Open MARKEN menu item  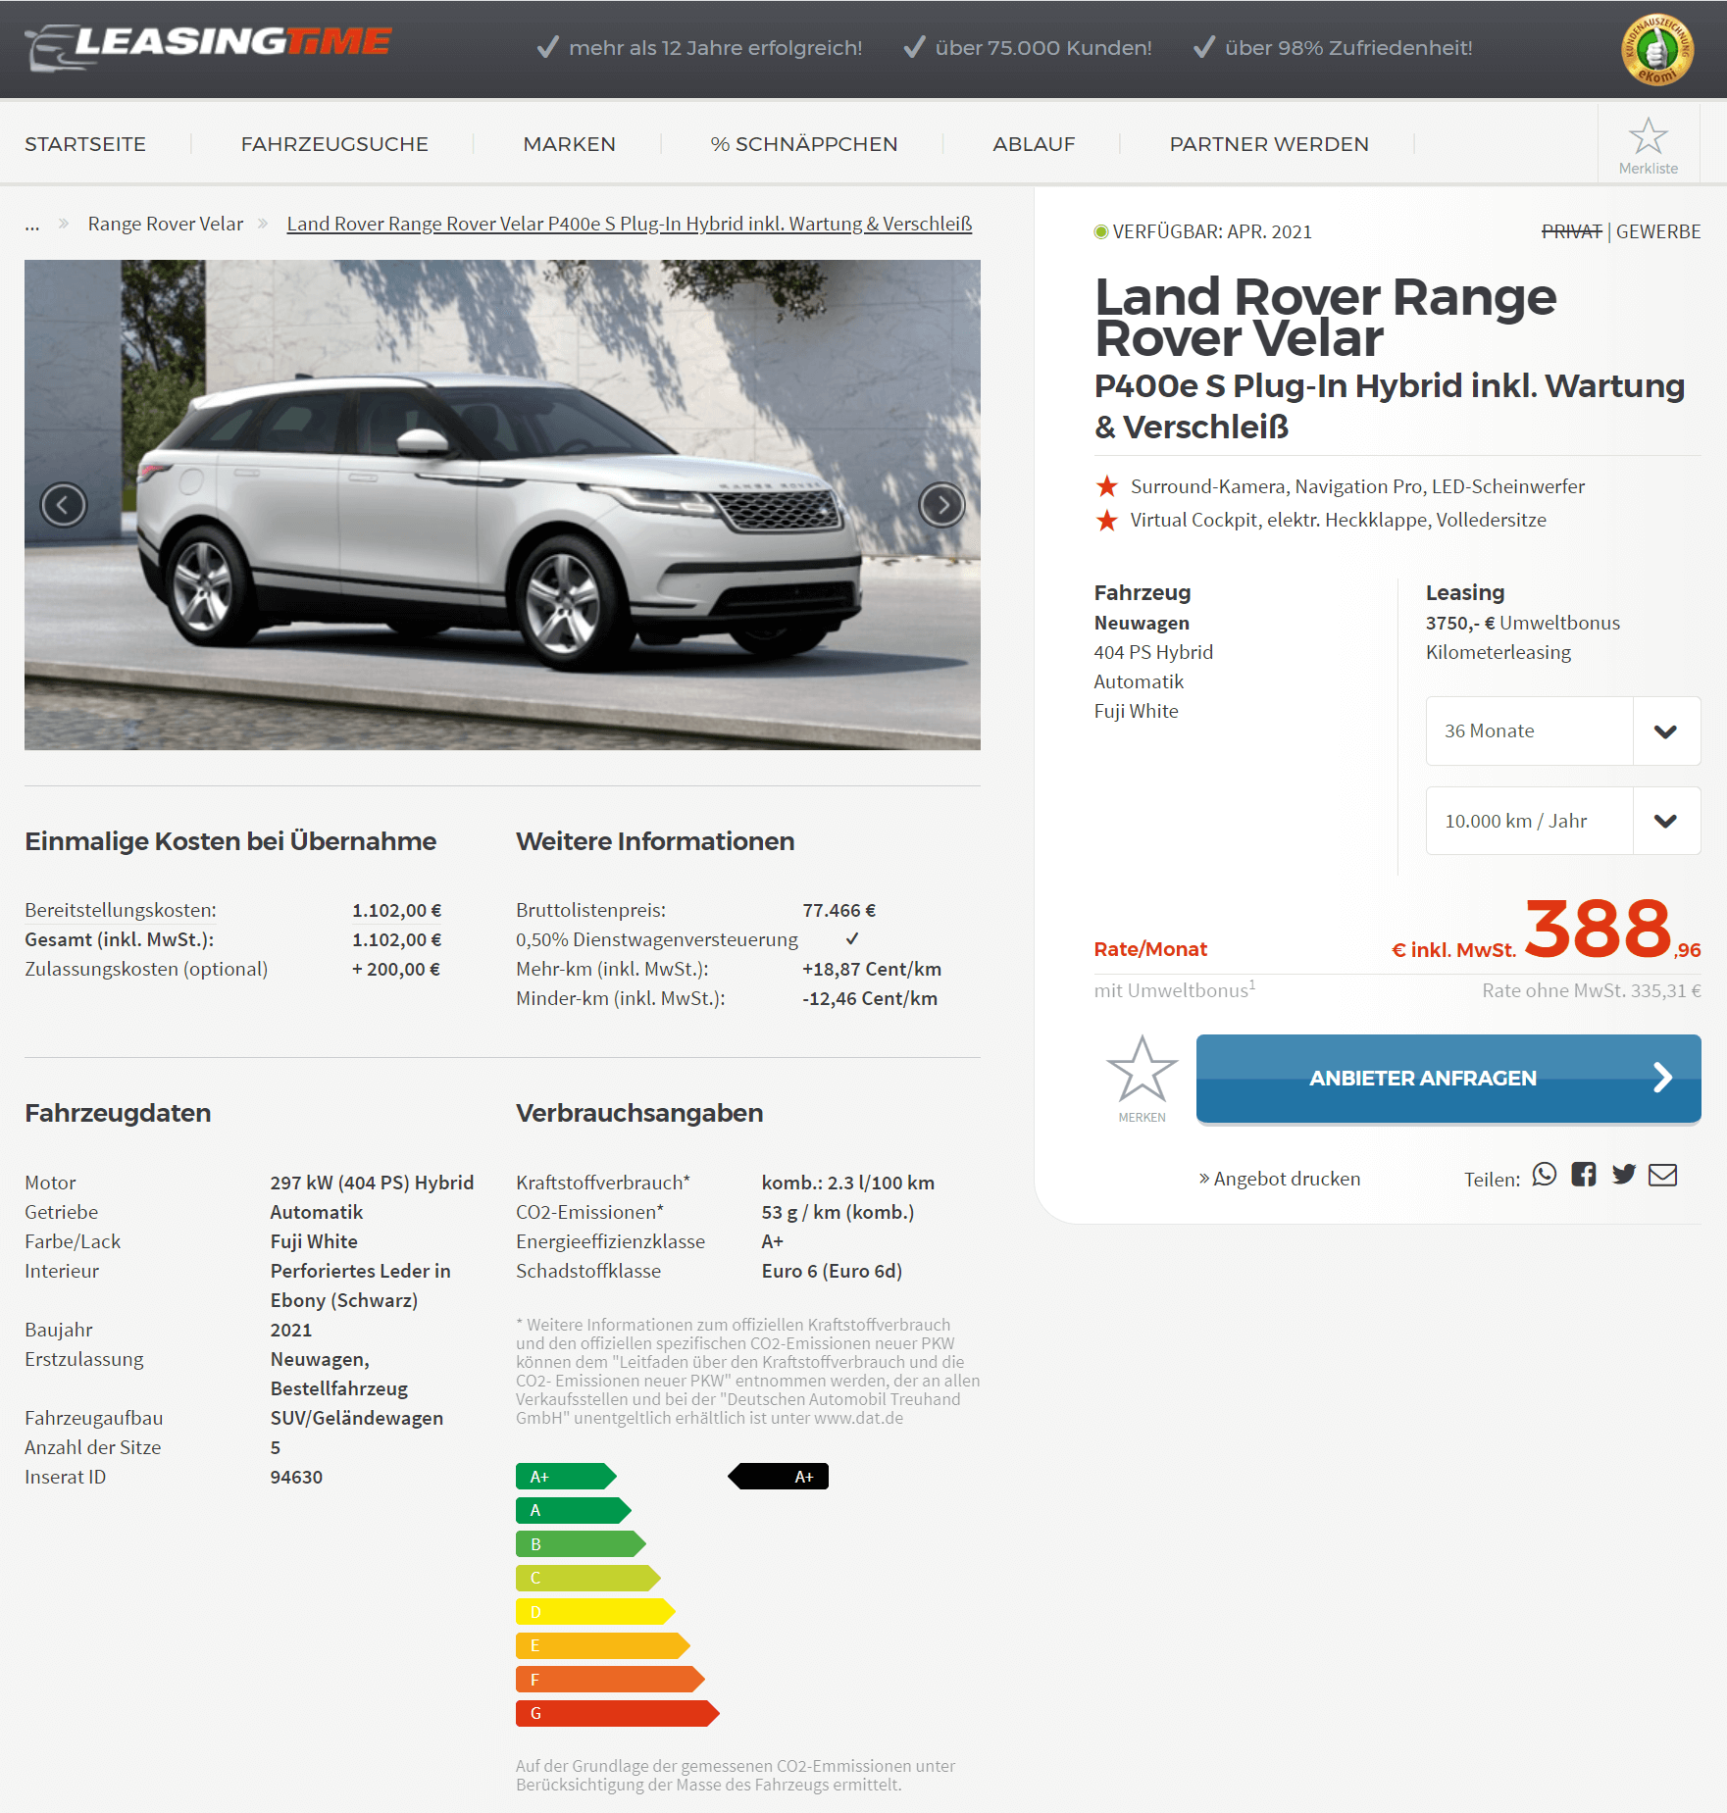pos(570,144)
